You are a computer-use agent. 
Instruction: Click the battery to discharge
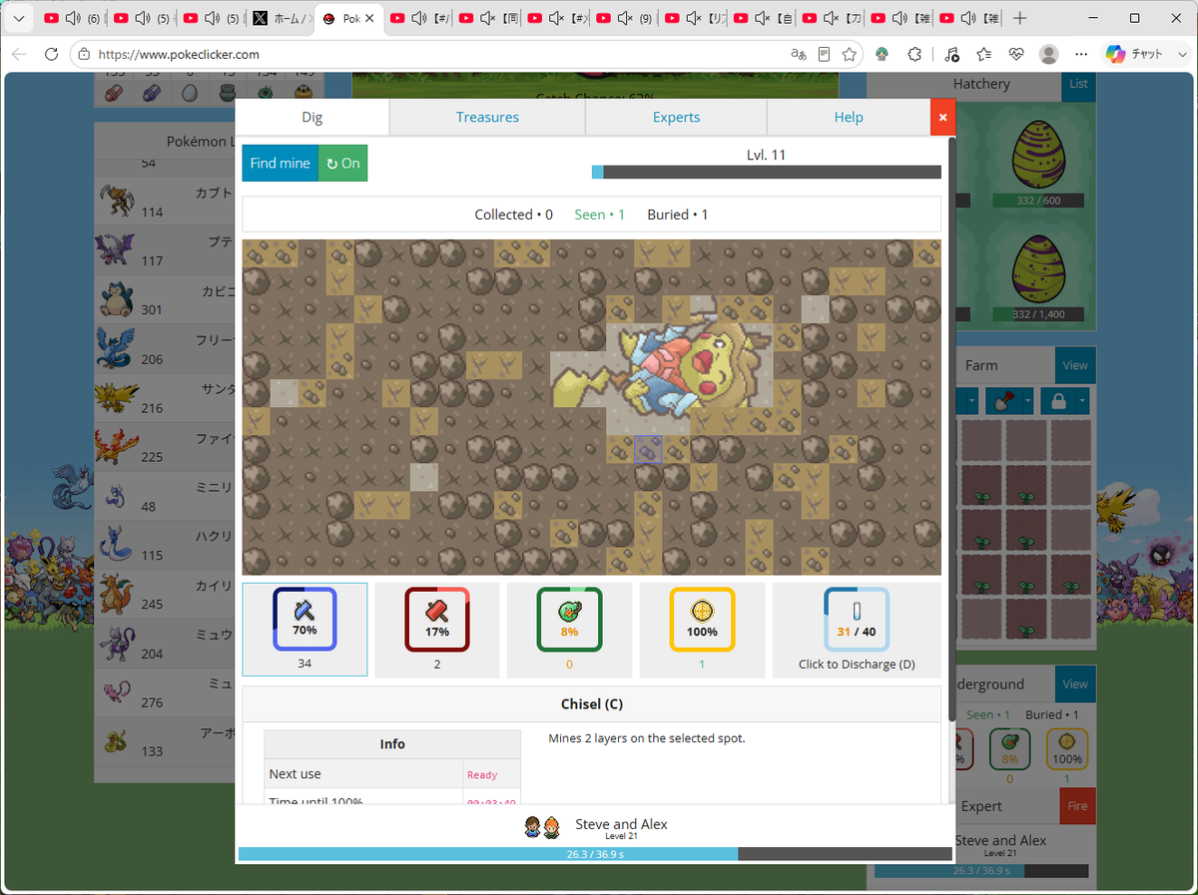[857, 630]
